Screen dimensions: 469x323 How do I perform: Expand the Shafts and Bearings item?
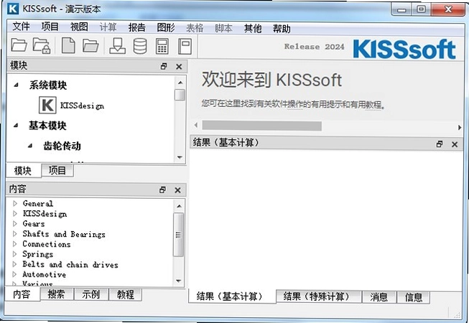pyautogui.click(x=15, y=234)
